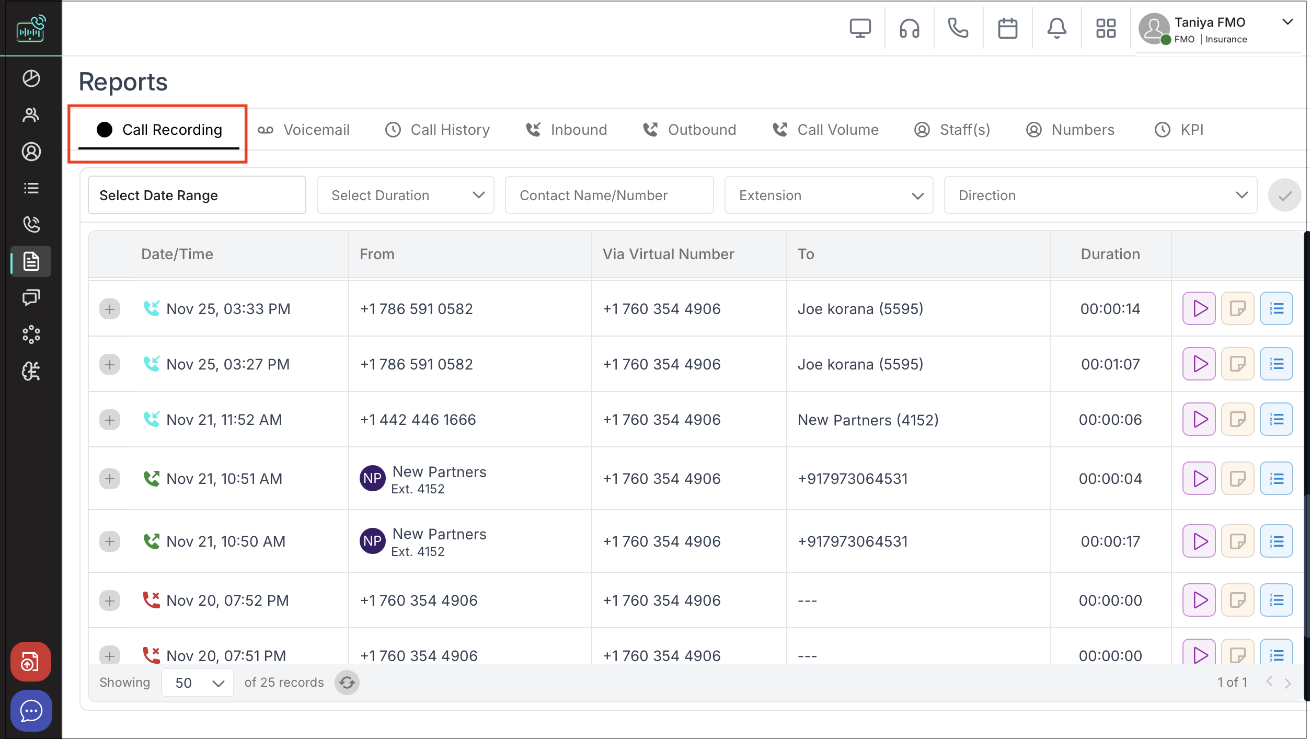
Task: Open the chat bubble button at bottom left
Action: (x=31, y=711)
